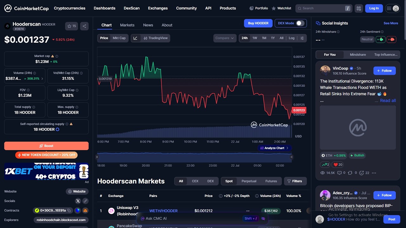Toggle DEX Mode switch

(300, 23)
